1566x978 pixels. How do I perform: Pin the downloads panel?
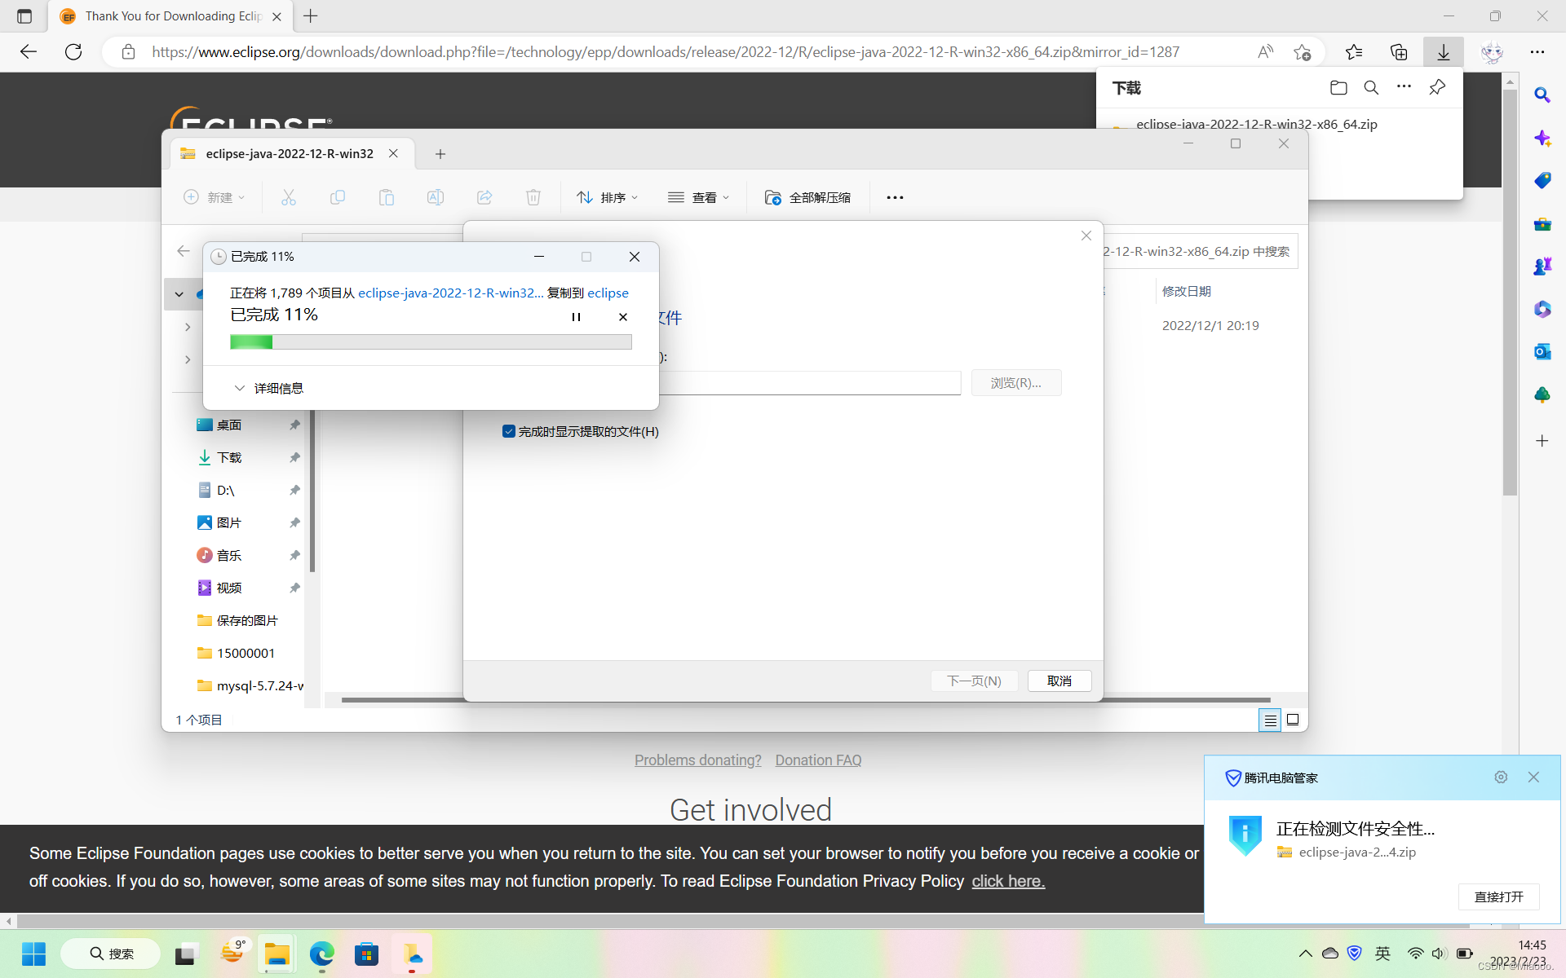1437,87
